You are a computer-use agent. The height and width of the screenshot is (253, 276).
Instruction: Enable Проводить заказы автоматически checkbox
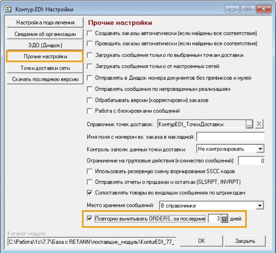point(90,44)
